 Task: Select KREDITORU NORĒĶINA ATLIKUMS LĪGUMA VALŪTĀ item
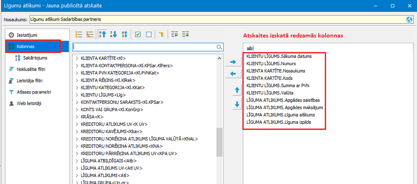click(x=139, y=139)
